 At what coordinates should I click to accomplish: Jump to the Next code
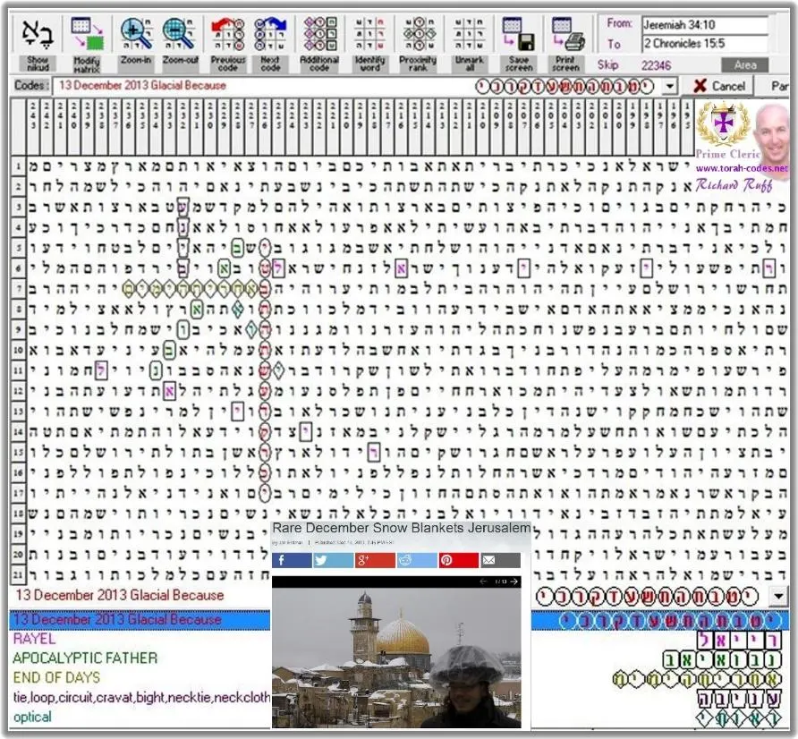(x=270, y=34)
